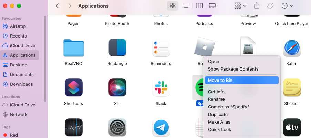The image size is (311, 138).
Task: Click the Photo Booth label
Action: (117, 24)
